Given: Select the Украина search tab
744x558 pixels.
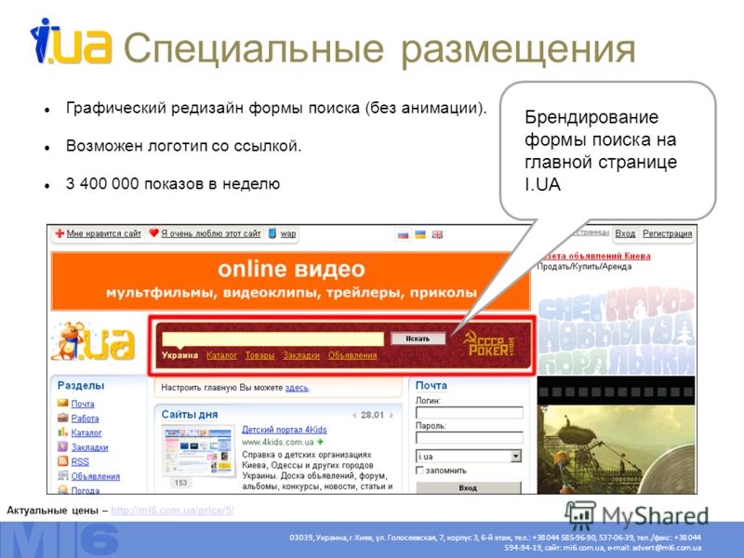Looking at the screenshot, I should coord(179,355).
